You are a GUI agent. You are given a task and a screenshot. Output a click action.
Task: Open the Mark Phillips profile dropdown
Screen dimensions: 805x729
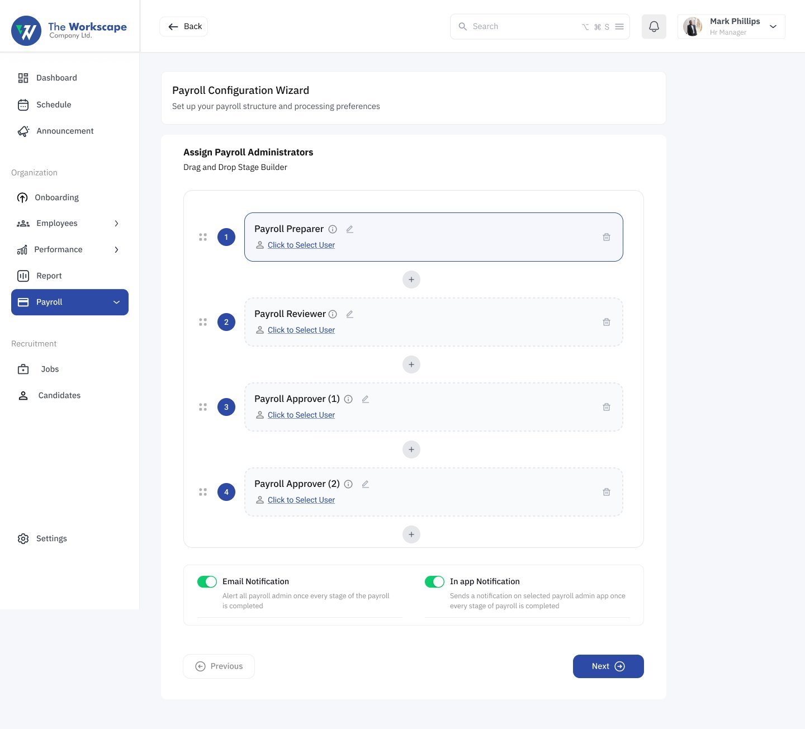pos(731,27)
